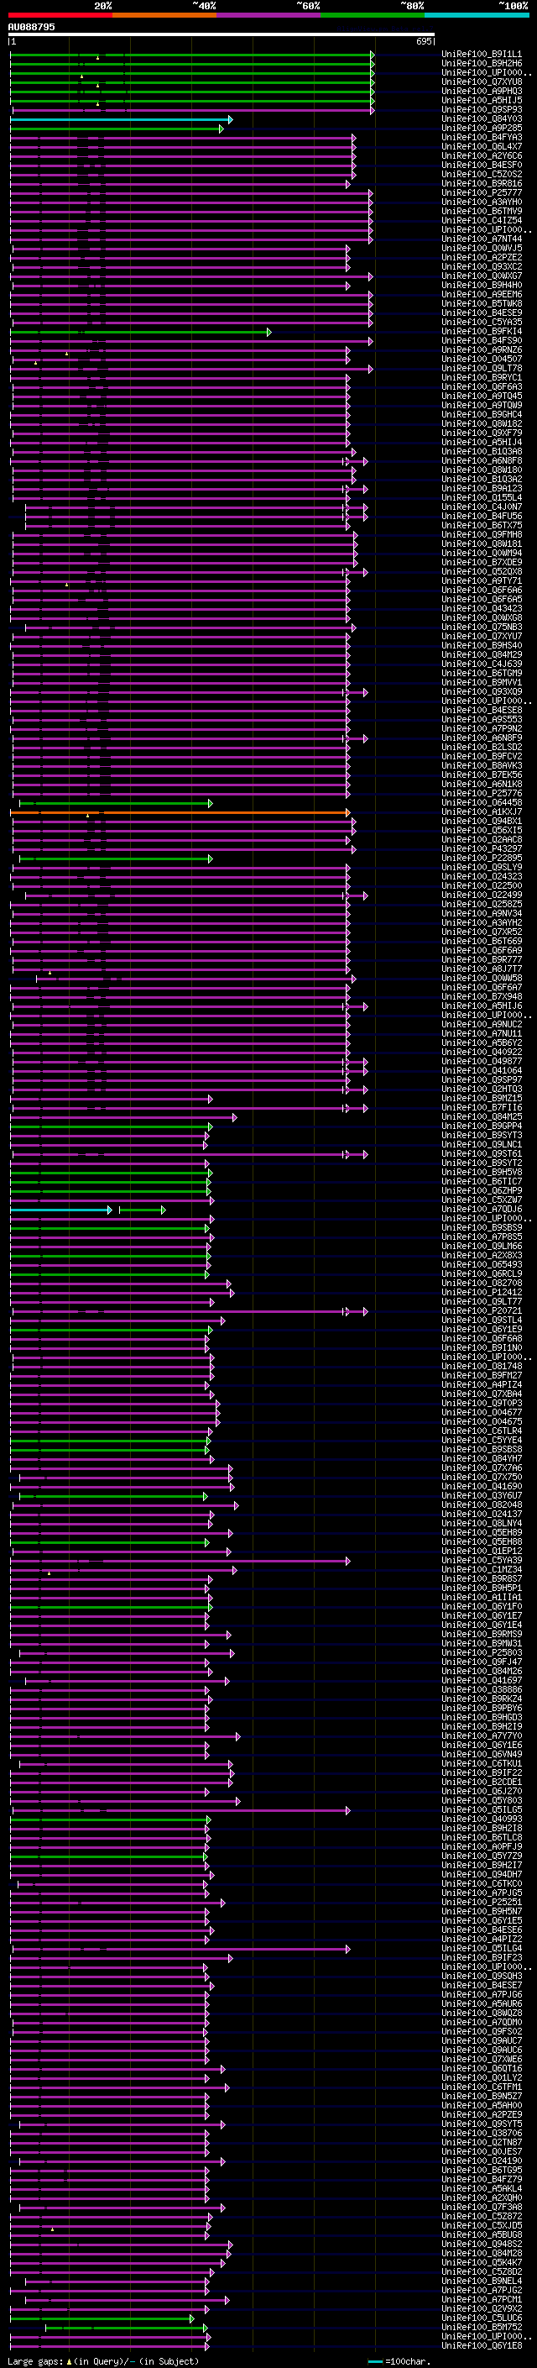Open hit UniRef100_Q7F3A8
537x2368 pixels.
(482, 2207)
